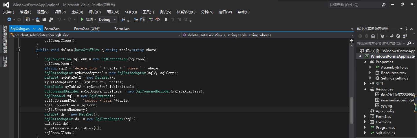The width and height of the screenshot is (417, 138).
Task: Open the 分析(N) menu
Action: coord(207,12)
